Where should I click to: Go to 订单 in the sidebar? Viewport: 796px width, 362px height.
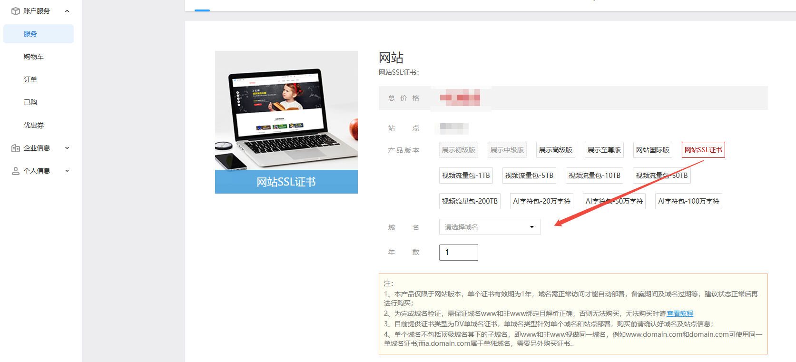[x=30, y=79]
